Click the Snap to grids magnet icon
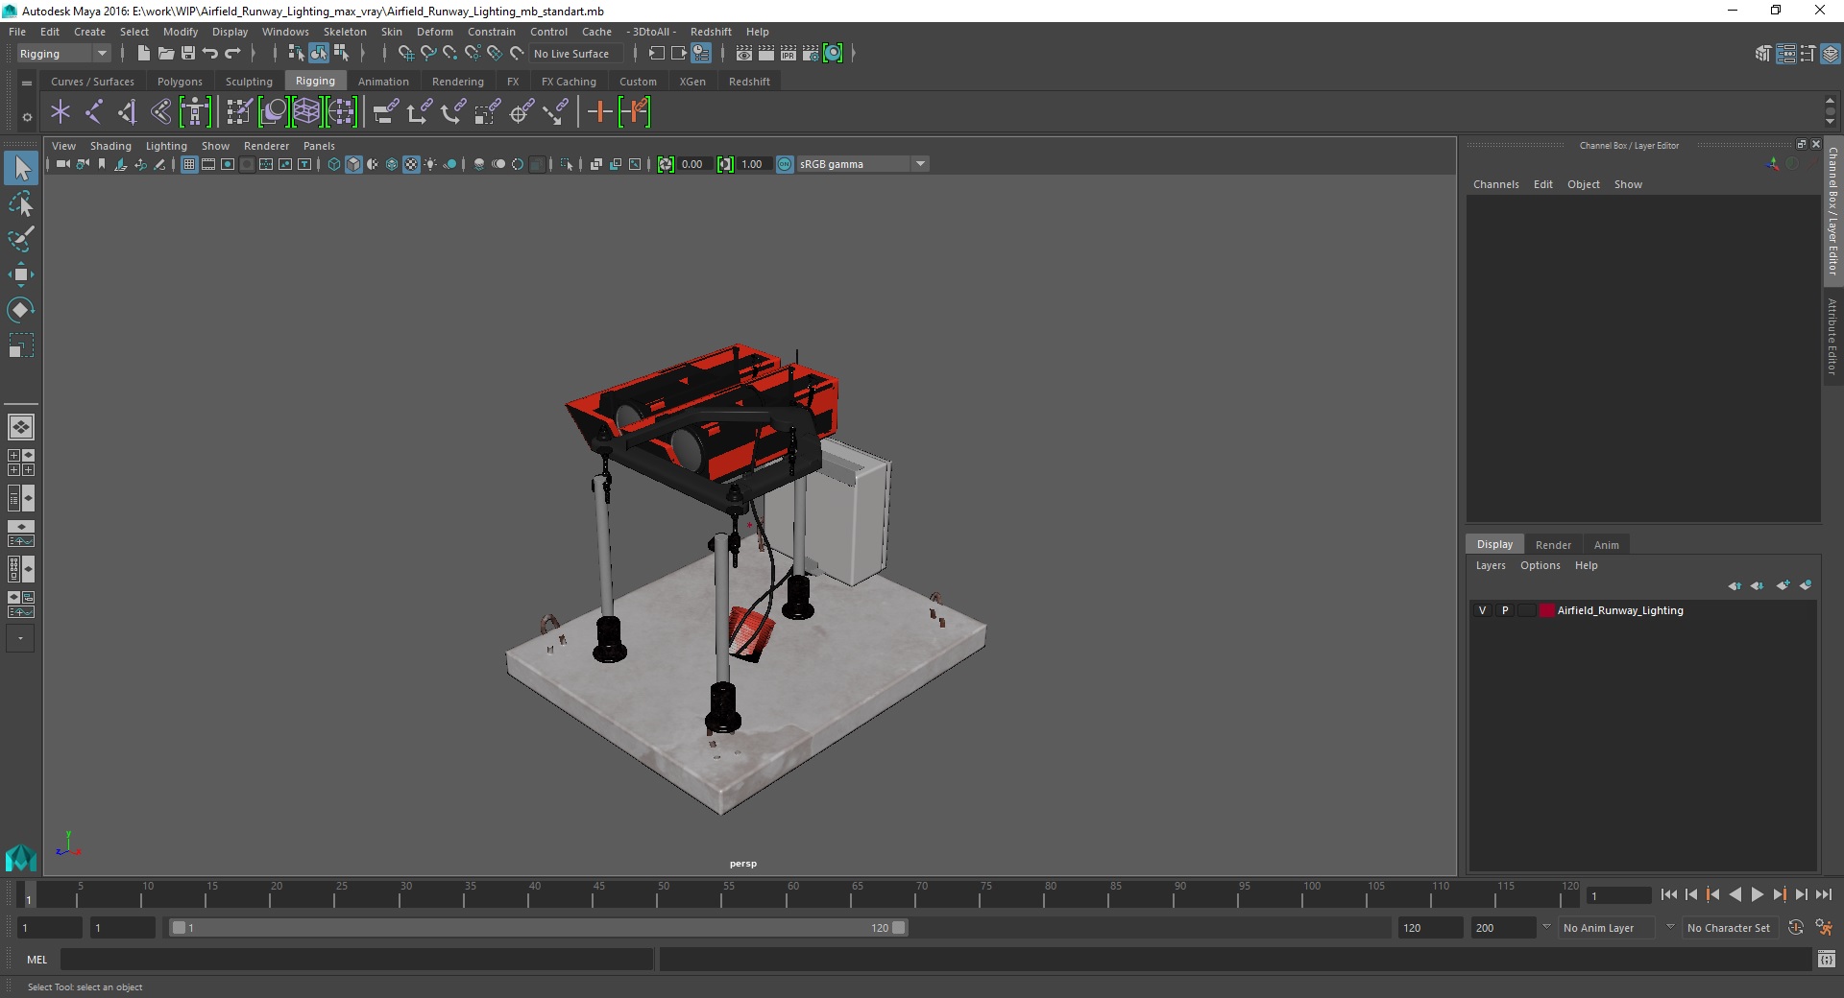1844x998 pixels. coord(405,54)
